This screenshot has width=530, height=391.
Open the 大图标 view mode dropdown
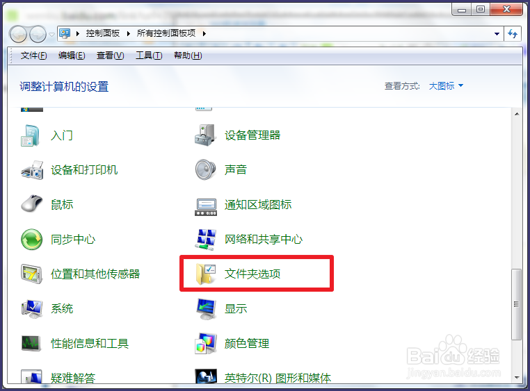coord(446,86)
